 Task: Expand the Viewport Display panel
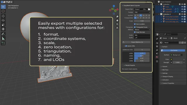pos(161,76)
